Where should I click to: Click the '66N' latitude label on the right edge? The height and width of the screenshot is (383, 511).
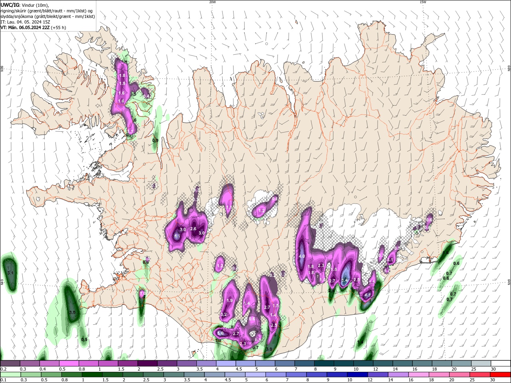(x=509, y=69)
